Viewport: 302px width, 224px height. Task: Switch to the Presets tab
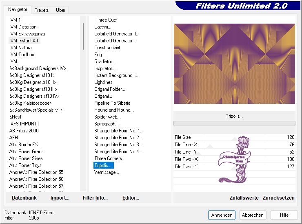point(41,10)
